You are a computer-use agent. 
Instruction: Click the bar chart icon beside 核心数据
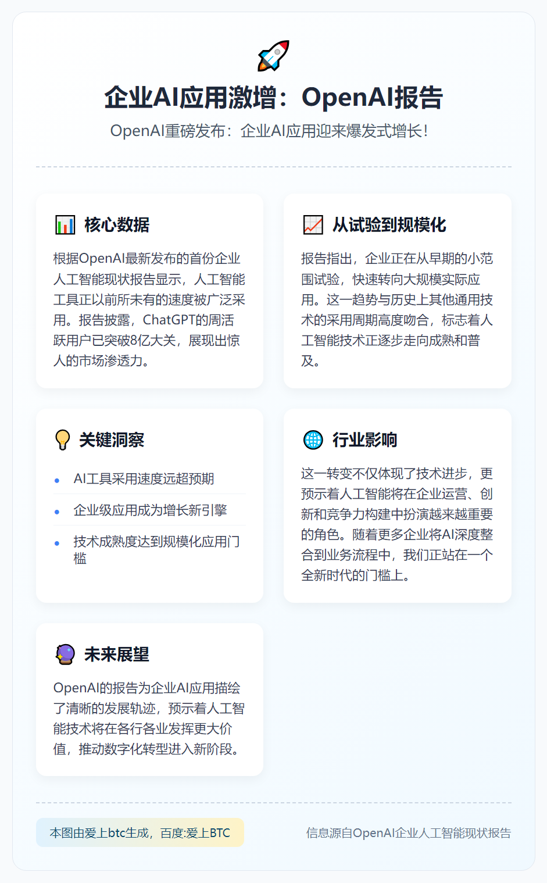pos(65,225)
